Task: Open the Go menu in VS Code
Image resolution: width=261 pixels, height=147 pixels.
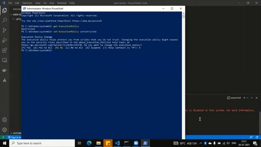Action: (x=45, y=3)
